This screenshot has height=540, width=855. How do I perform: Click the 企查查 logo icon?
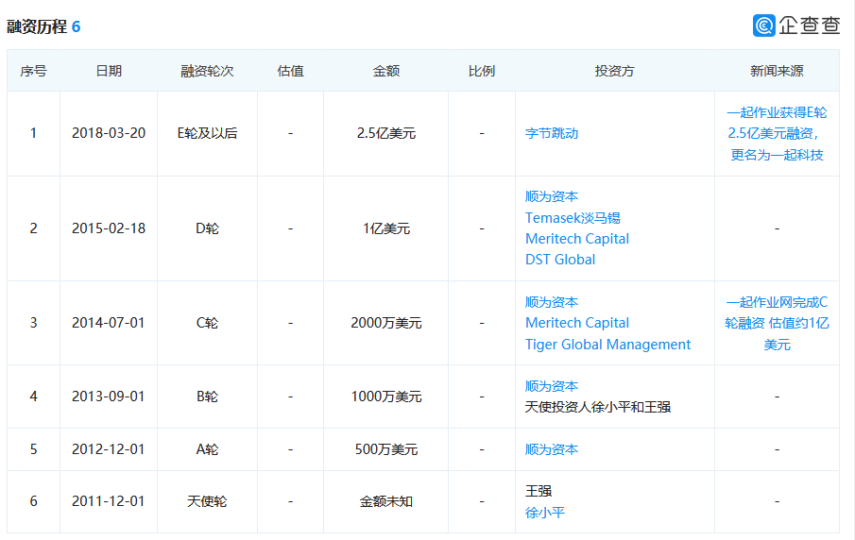click(764, 25)
